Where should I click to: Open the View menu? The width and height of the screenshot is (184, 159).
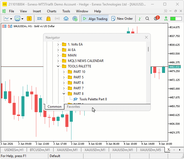pos(23,11)
